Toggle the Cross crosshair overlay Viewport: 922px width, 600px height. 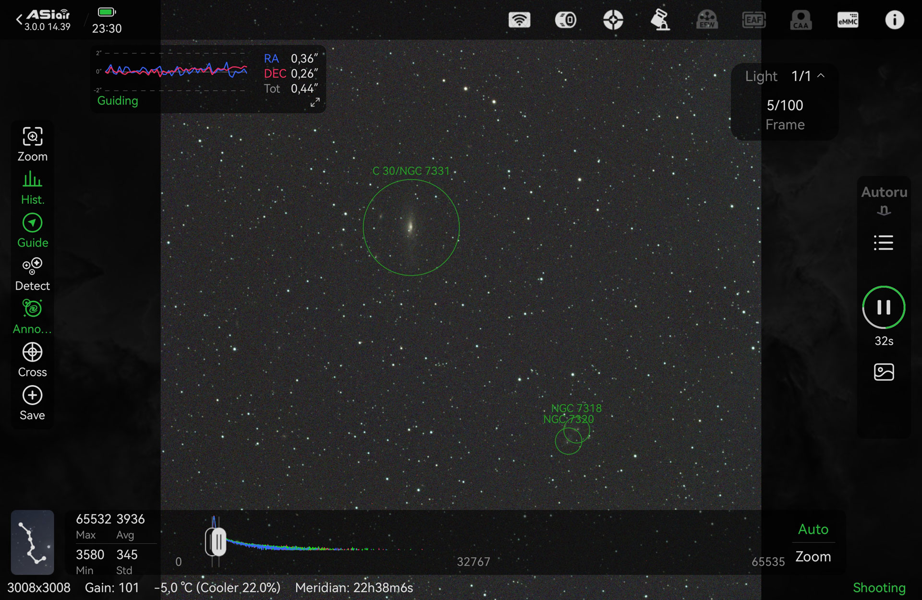pyautogui.click(x=32, y=360)
